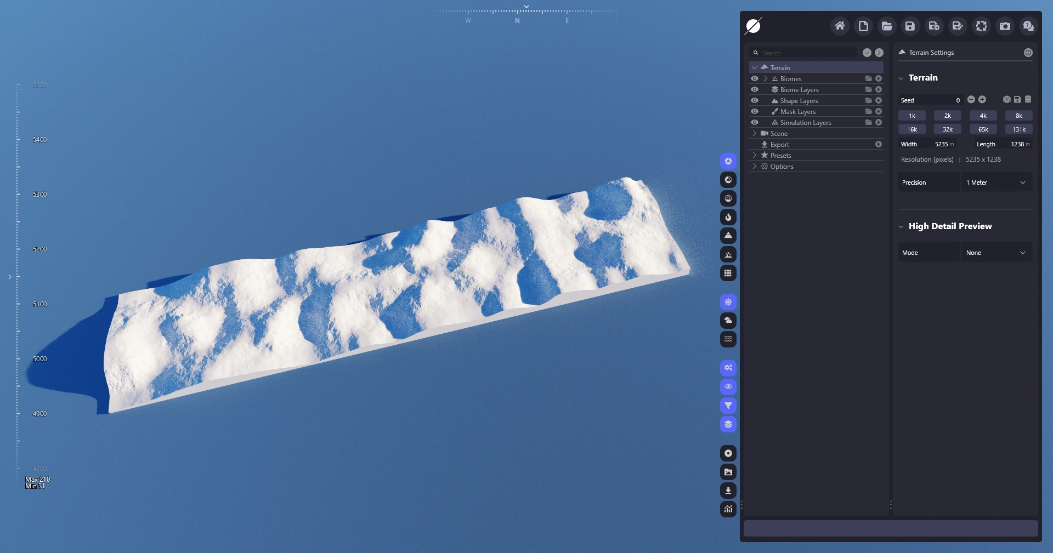This screenshot has width=1053, height=553.
Task: Toggle the grid view icon in viewport sidebar
Action: (728, 273)
